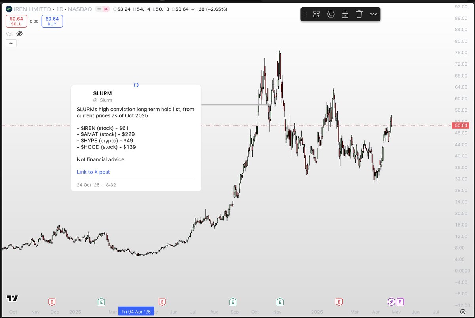Click the 2026 label on time axis

(x=317, y=312)
